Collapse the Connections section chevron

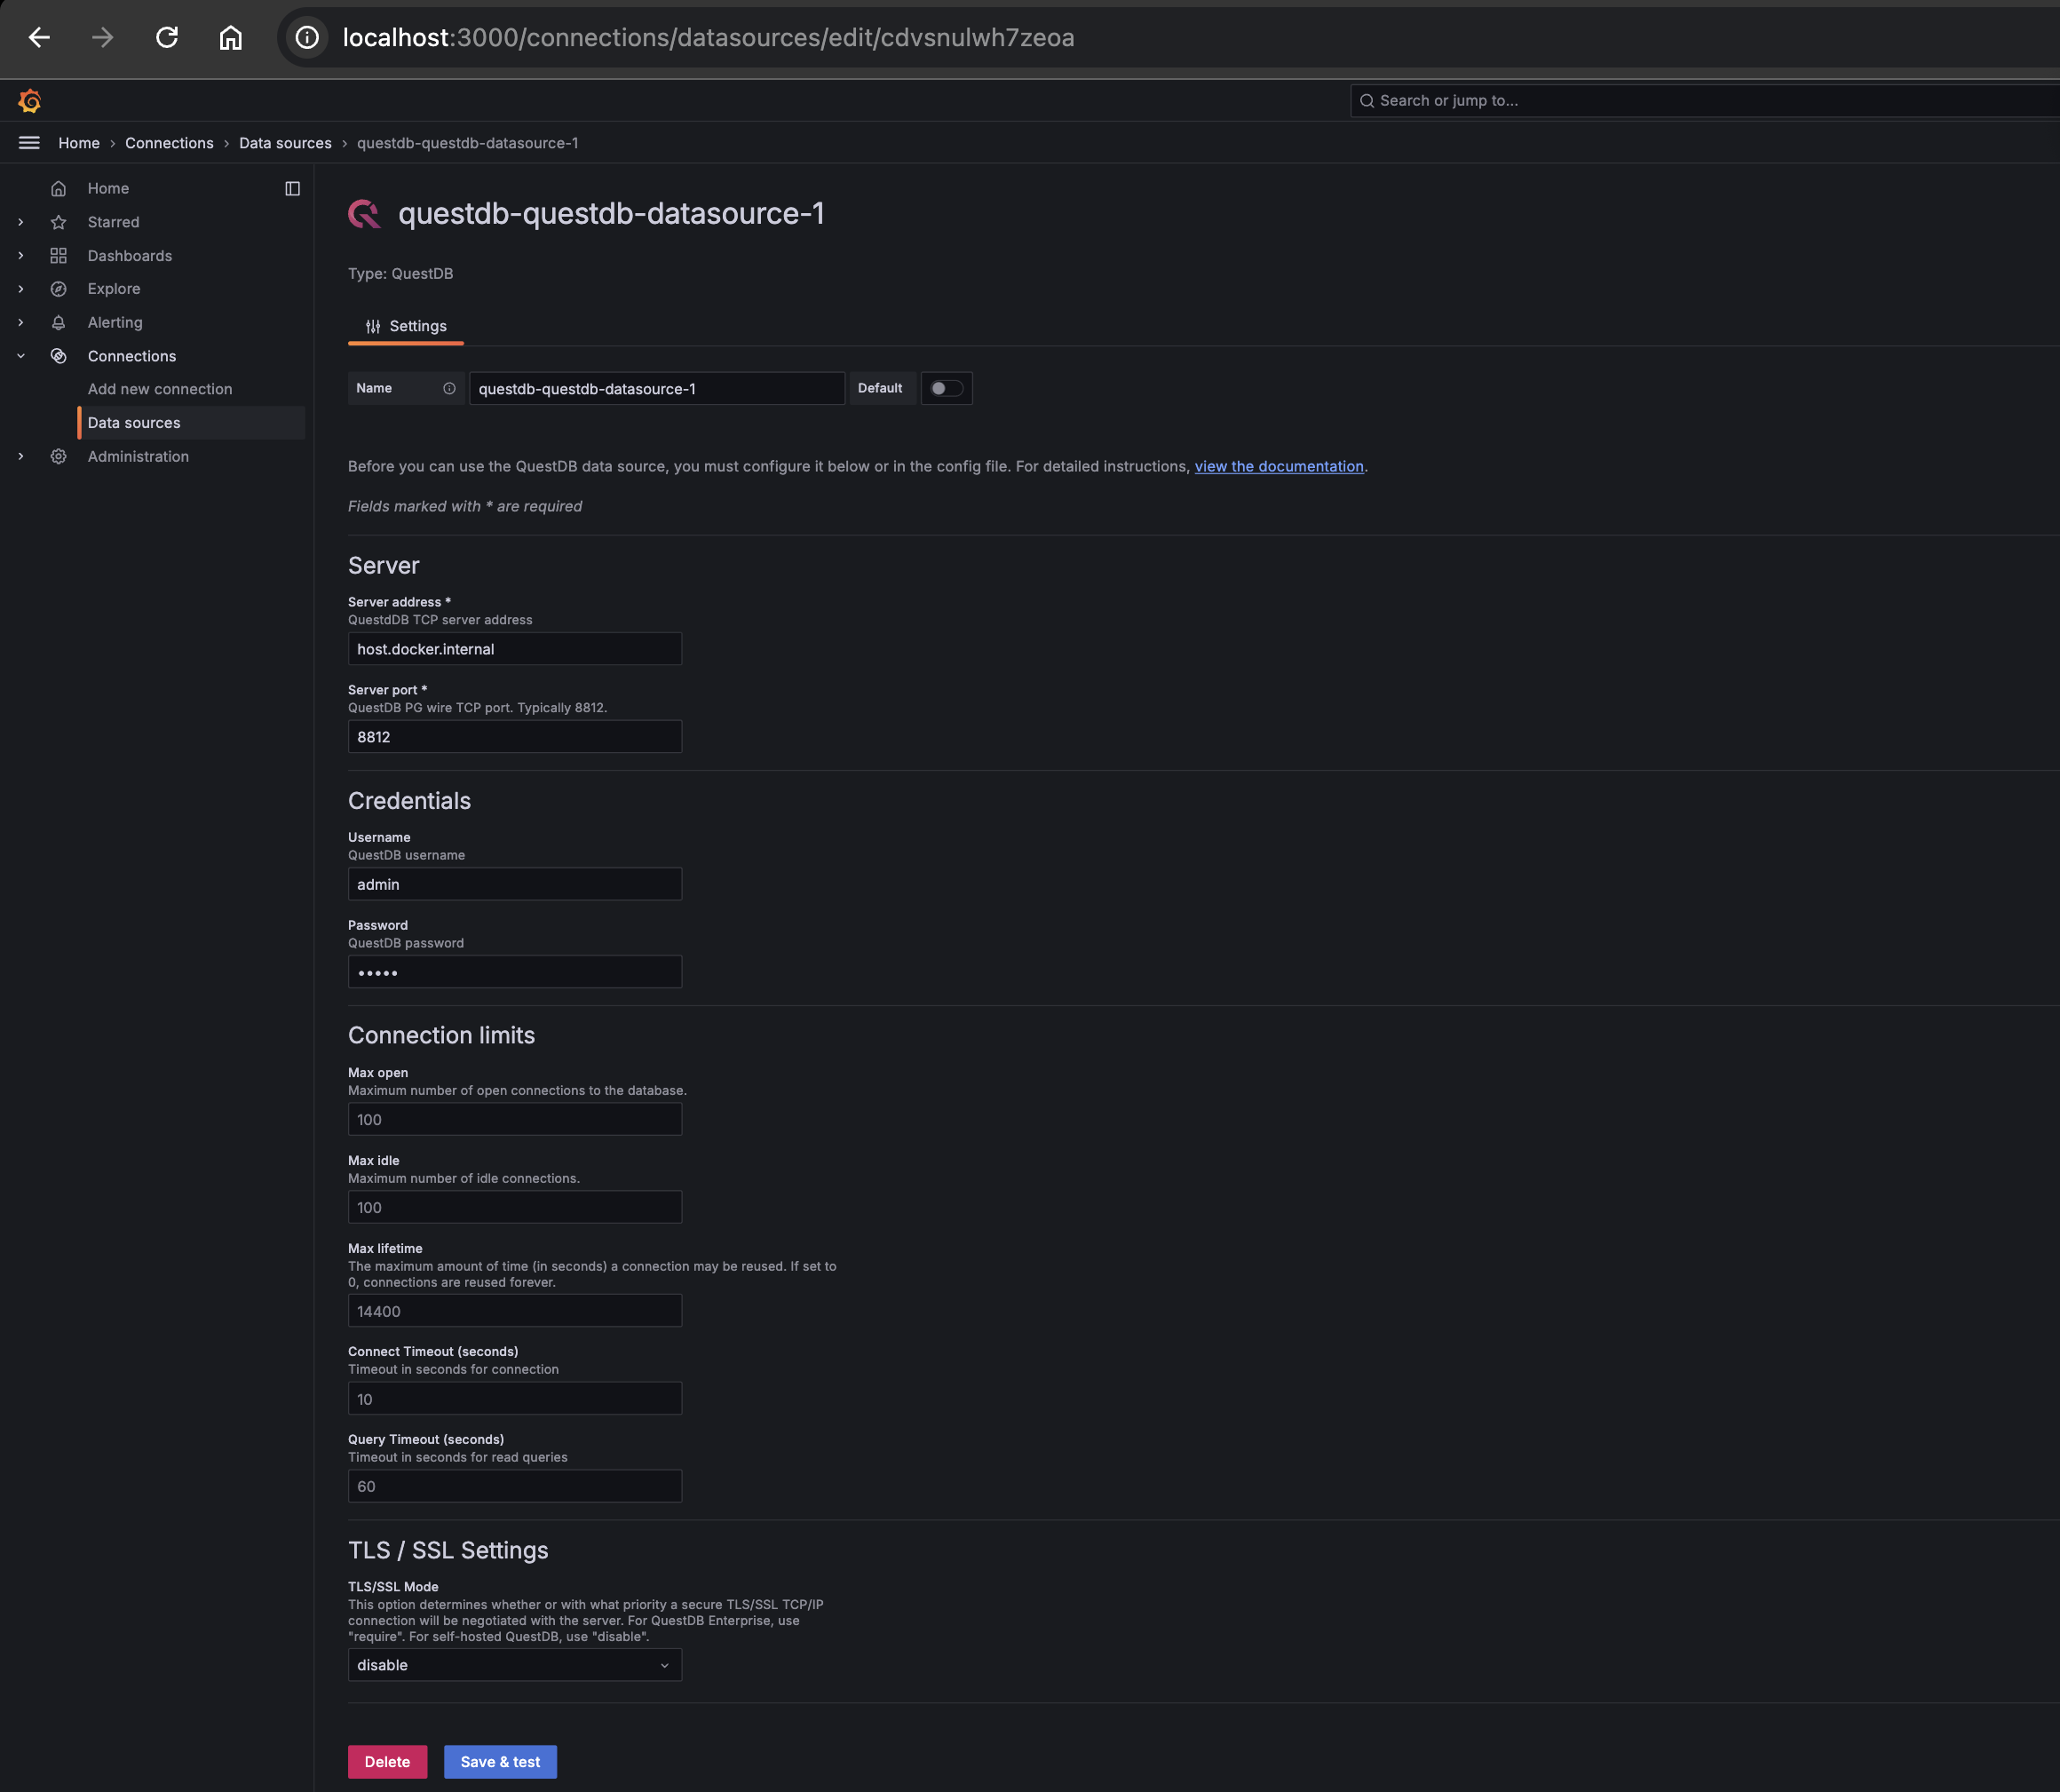point(21,356)
